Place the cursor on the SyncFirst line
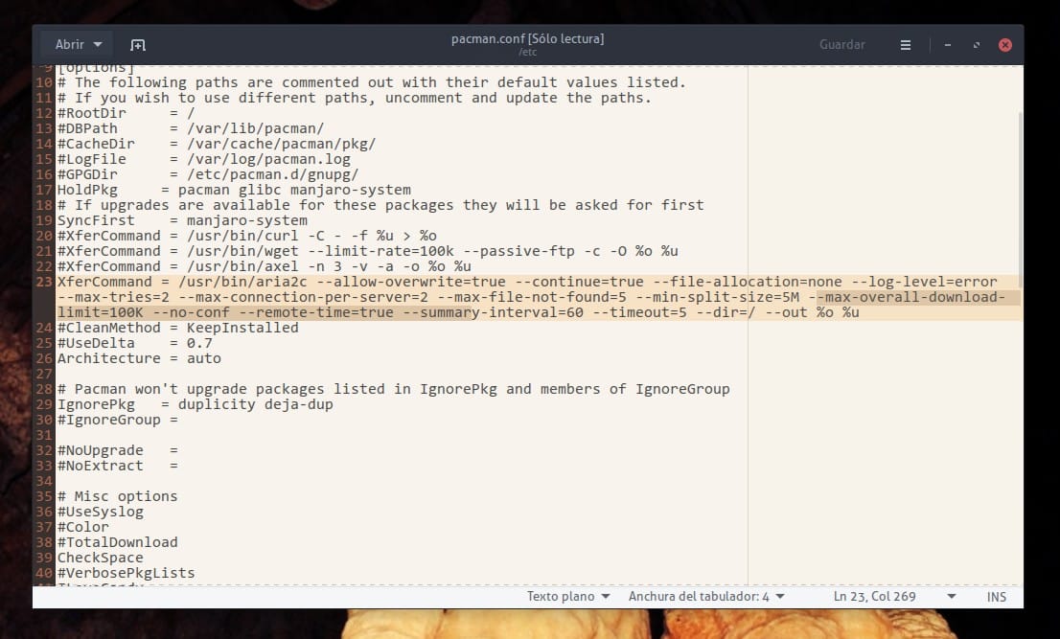The height and width of the screenshot is (639, 1060). 181,220
